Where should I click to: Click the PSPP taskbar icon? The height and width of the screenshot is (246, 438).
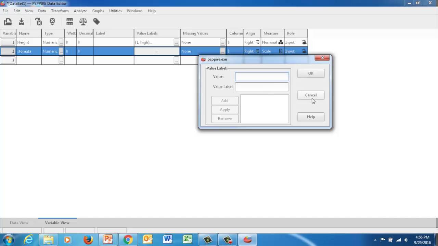247,240
